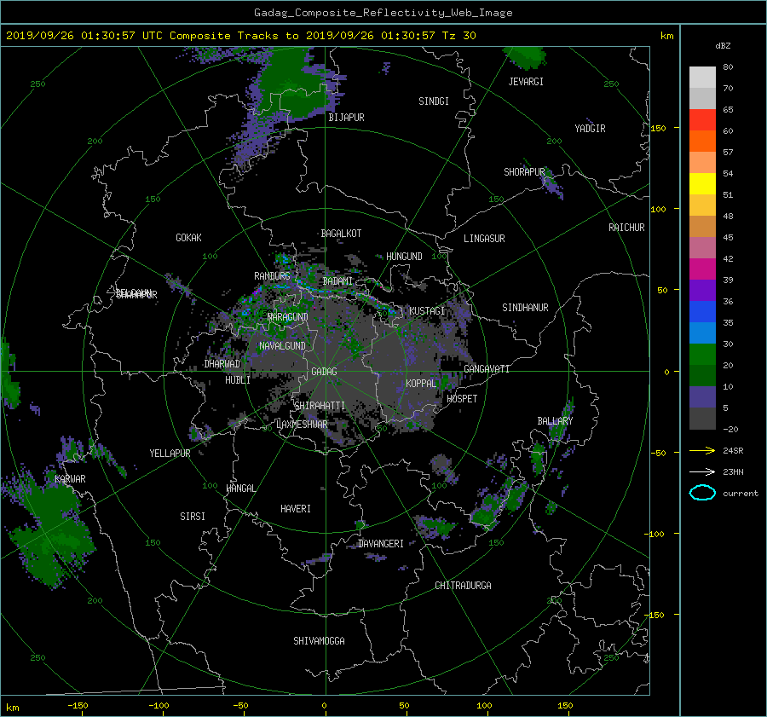Image resolution: width=767 pixels, height=717 pixels.
Task: Select the green 30 dBZ color swatch
Action: tap(702, 354)
